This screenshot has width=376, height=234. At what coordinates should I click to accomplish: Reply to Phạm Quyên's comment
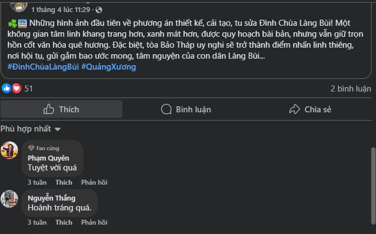coord(94,182)
